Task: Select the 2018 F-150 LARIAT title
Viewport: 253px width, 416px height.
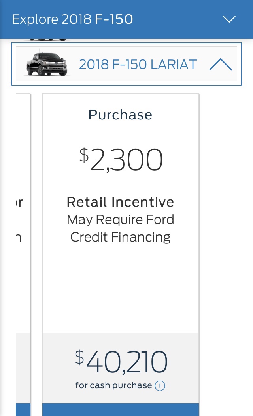Action: tap(138, 65)
